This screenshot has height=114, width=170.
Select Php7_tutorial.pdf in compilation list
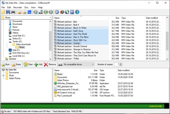[x=64, y=96]
